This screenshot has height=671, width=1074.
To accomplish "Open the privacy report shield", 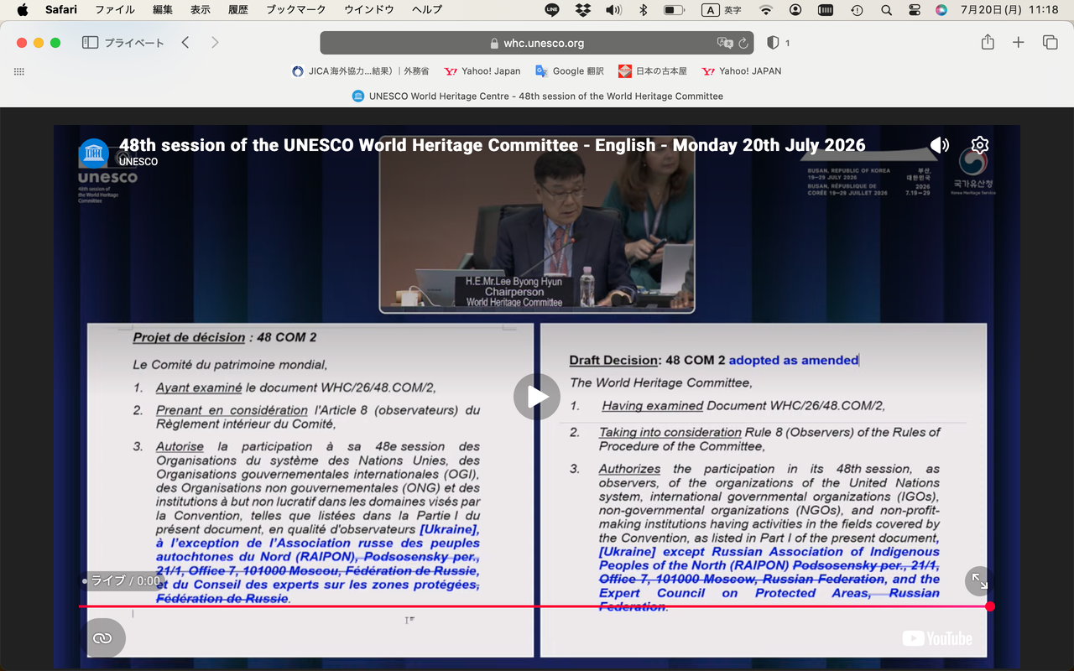I will point(773,43).
